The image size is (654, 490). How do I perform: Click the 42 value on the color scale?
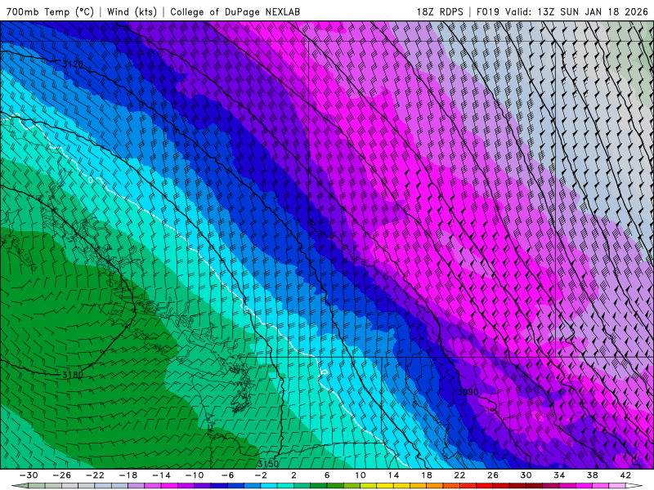(x=625, y=475)
